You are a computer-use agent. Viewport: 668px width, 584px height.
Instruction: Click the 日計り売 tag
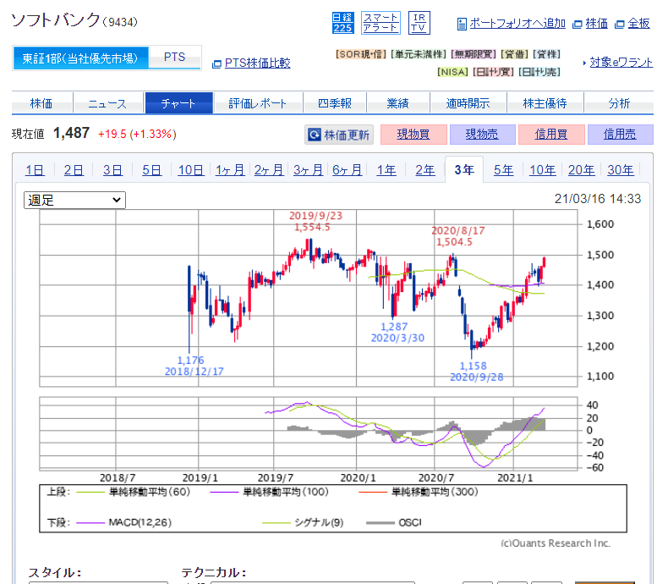click(539, 72)
